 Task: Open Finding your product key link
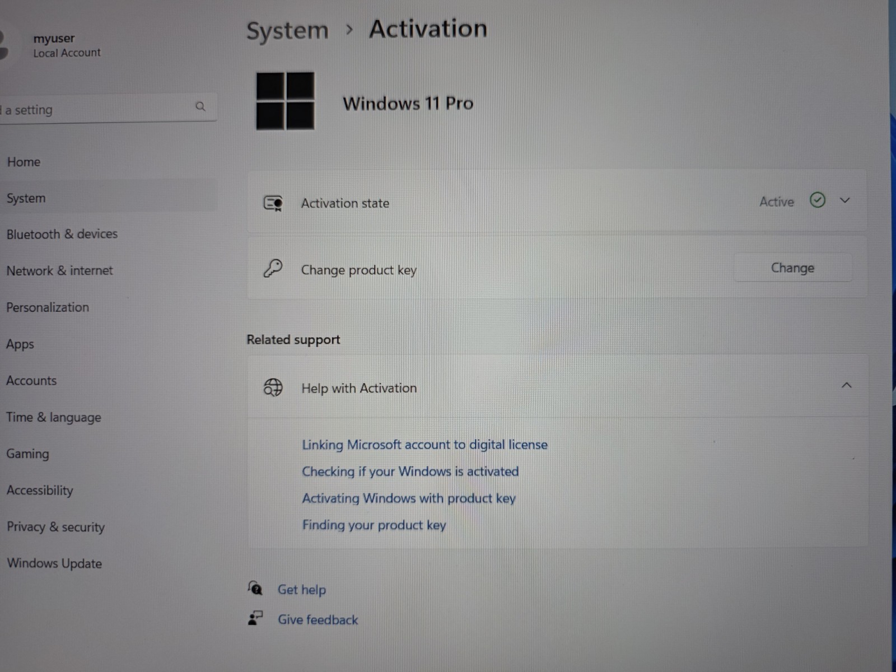tap(374, 525)
